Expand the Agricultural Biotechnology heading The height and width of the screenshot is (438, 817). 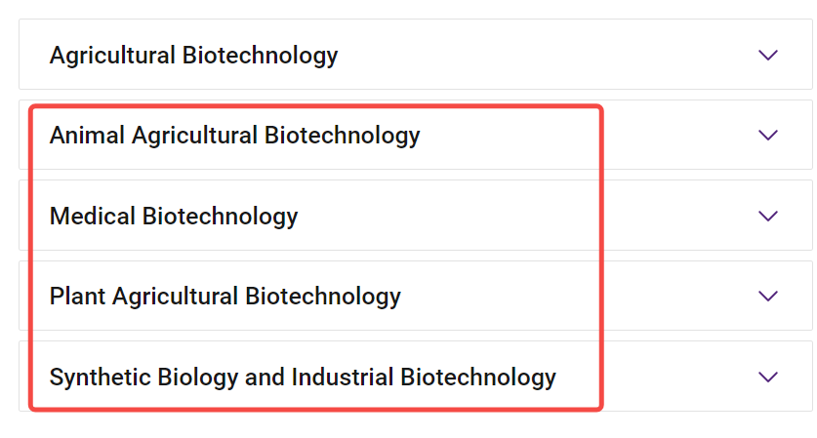(x=193, y=55)
